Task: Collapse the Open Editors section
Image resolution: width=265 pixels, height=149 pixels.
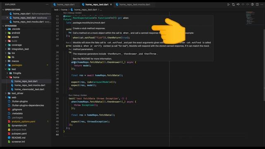Action: tap(3, 10)
